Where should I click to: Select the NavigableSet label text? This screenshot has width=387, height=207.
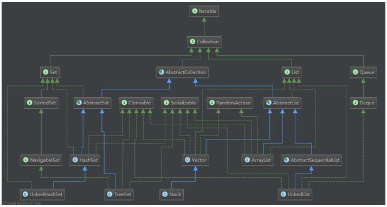tap(44, 160)
